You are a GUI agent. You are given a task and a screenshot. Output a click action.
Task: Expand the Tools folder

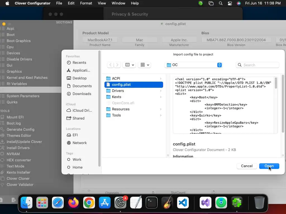point(161,115)
